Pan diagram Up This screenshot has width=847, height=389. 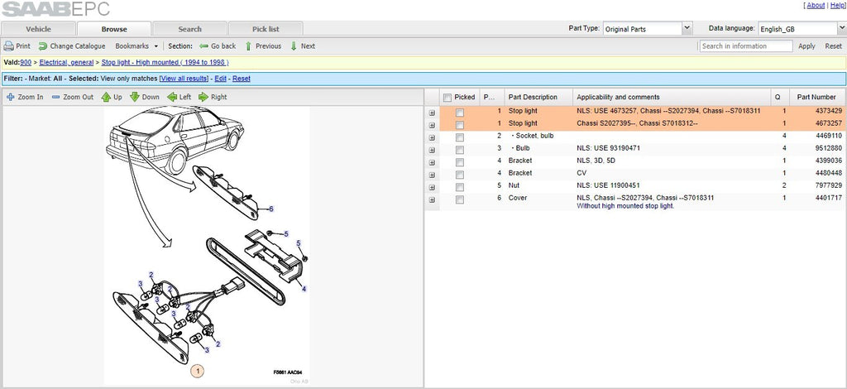pos(112,98)
